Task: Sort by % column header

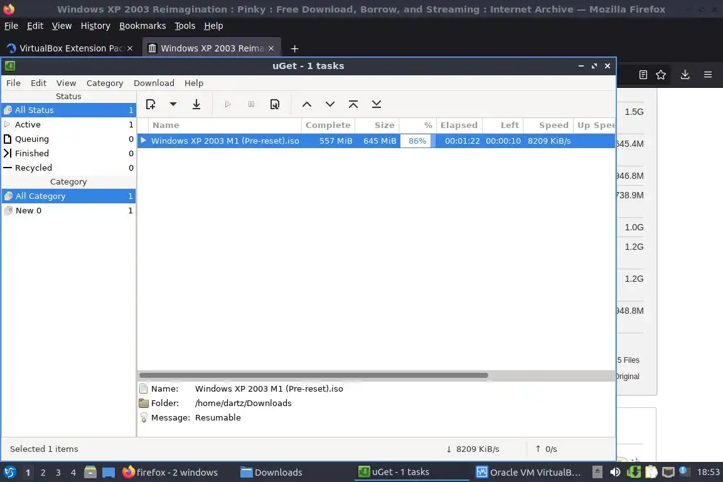Action: tap(418, 125)
